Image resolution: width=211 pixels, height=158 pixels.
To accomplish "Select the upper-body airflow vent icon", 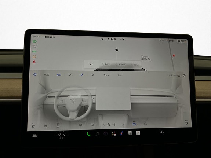I will 70,75.
